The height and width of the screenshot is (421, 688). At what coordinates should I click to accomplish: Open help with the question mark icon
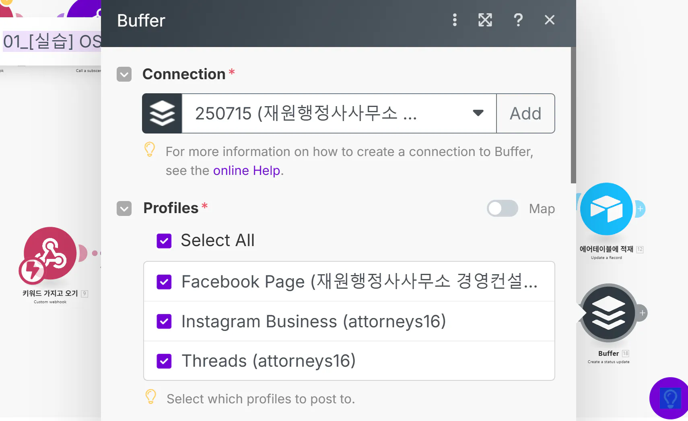click(518, 20)
